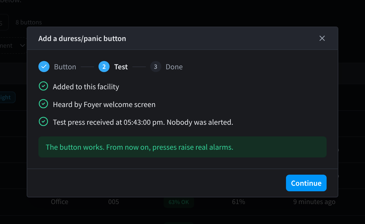Click the 9 minutes ago timestamp
The width and height of the screenshot is (365, 224).
pyautogui.click(x=314, y=202)
